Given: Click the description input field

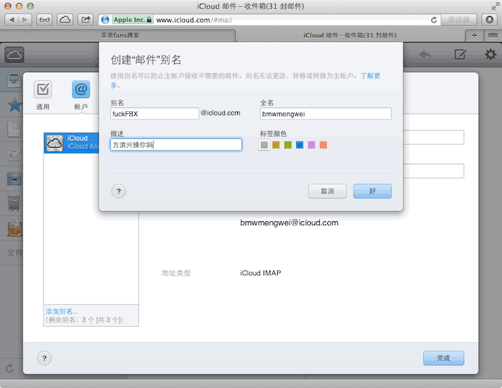Looking at the screenshot, I should [176, 145].
